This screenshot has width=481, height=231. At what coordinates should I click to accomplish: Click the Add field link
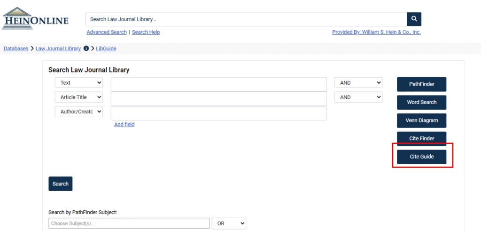(x=124, y=125)
